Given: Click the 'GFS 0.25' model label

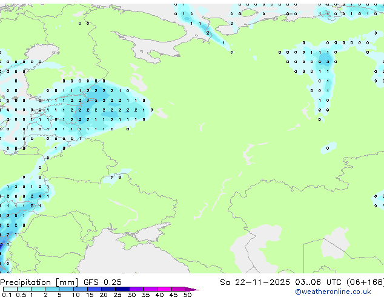Looking at the screenshot, I should 102,282.
